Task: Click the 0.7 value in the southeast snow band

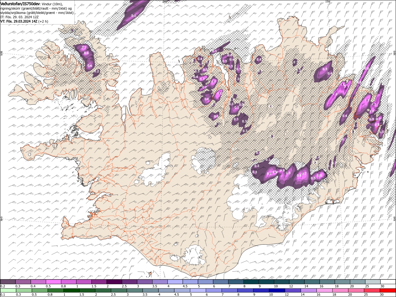Action: [x=304, y=174]
